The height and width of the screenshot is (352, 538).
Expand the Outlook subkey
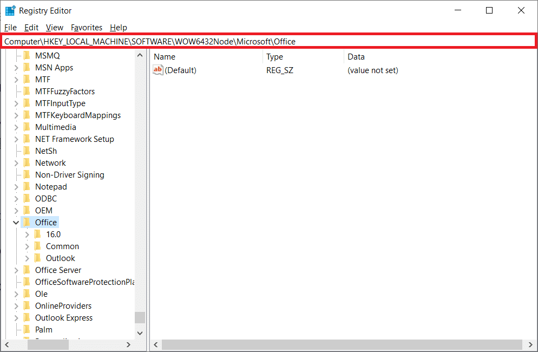tap(27, 259)
